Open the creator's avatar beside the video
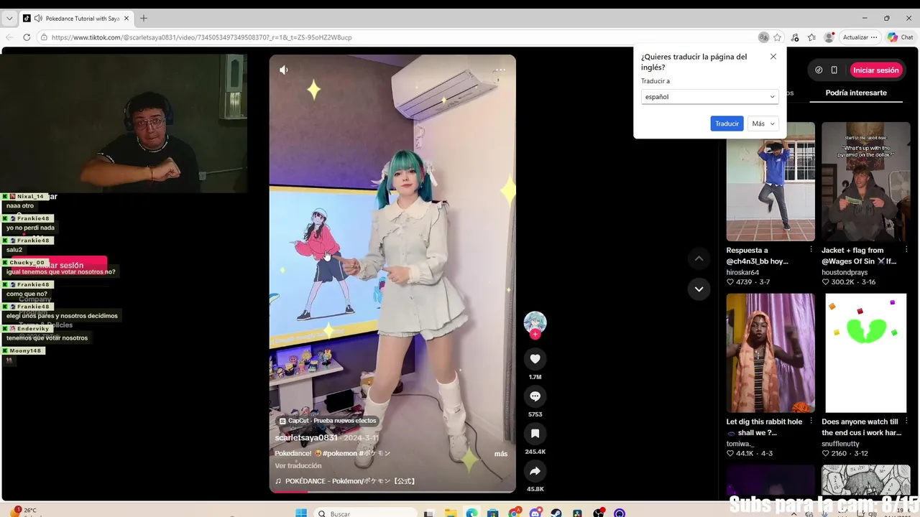The width and height of the screenshot is (920, 517). pyautogui.click(x=535, y=322)
